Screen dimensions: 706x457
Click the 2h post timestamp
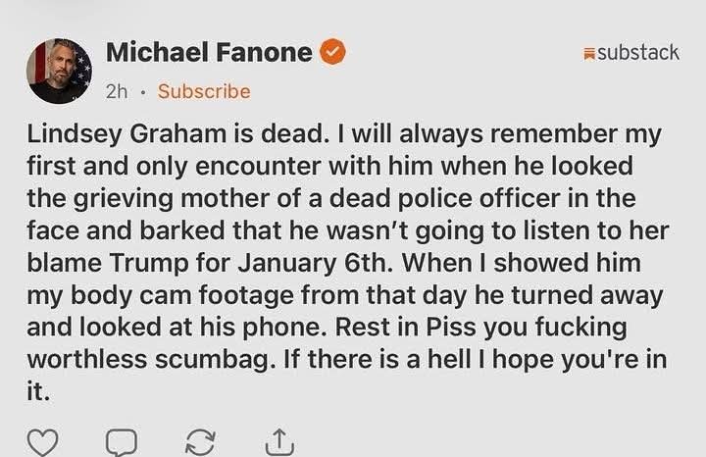point(117,92)
